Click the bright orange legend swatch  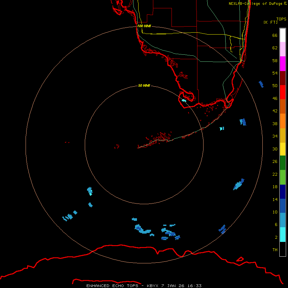point(283,121)
